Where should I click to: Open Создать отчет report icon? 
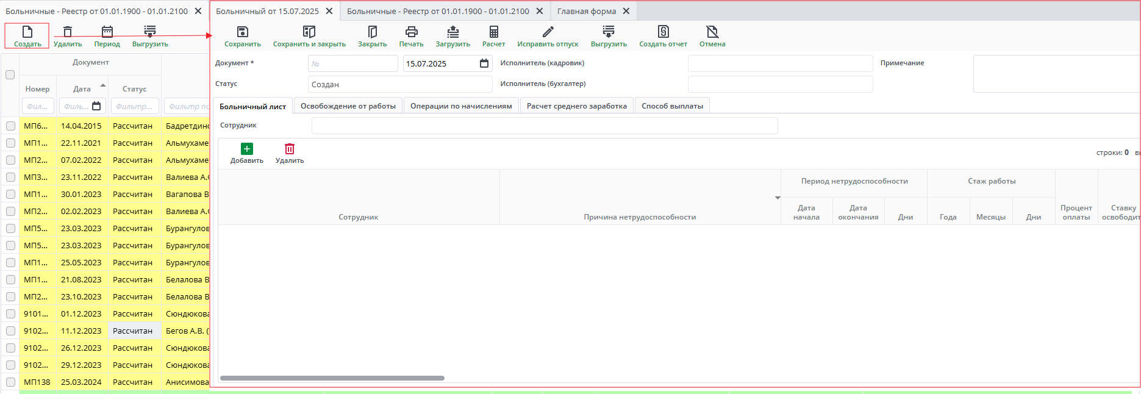coord(663,32)
